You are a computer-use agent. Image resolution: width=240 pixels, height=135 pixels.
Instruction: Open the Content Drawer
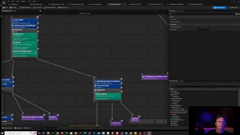7,128
